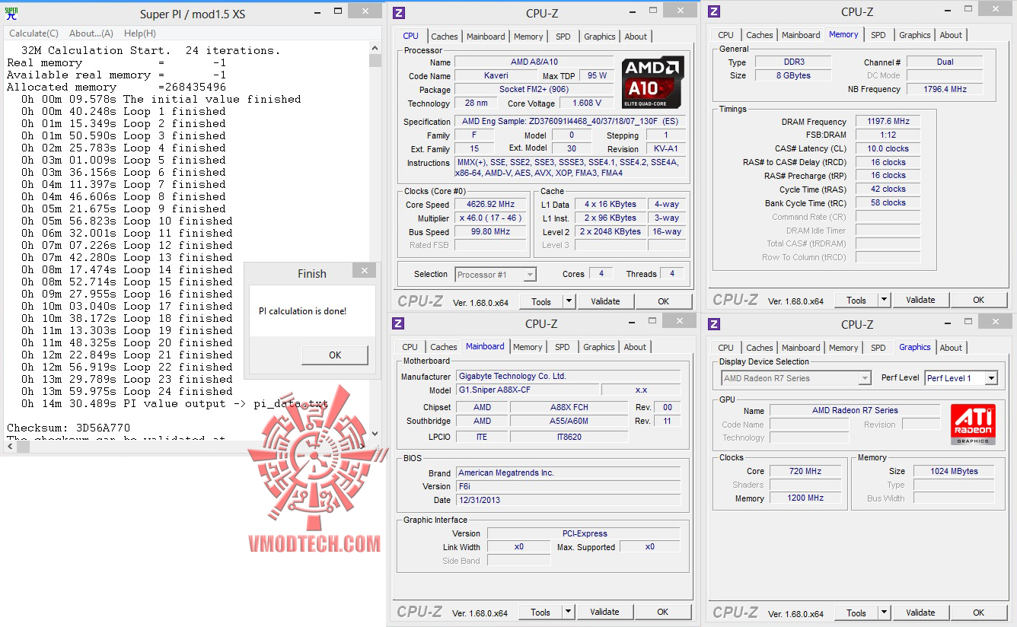
Task: Click the DRAM Frequency value 1197.6 MHz
Action: [x=888, y=122]
